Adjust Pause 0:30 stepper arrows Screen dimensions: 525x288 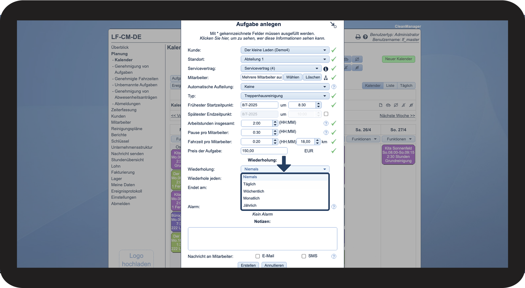click(275, 133)
